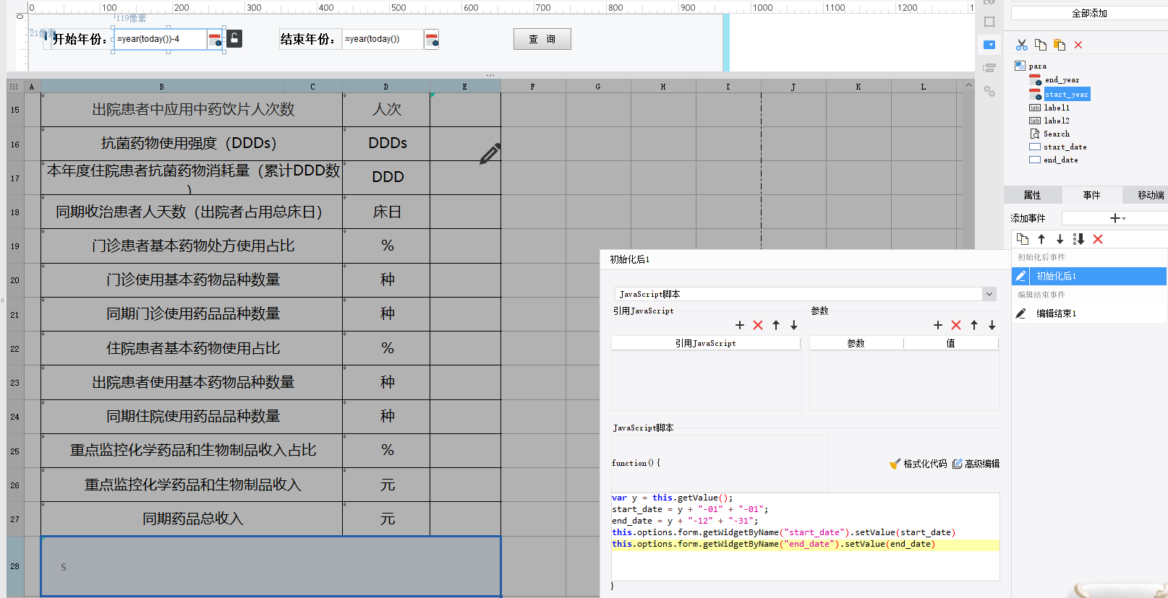
Task: Paste widget using clipboard icon
Action: [1060, 45]
